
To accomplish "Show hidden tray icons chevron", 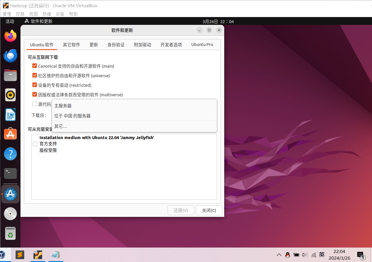I will pos(279,255).
